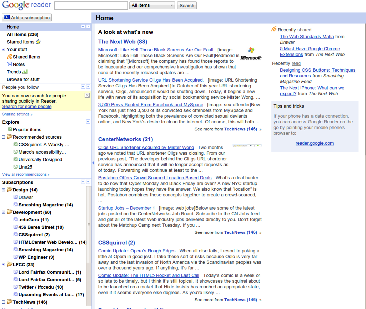
Task: Click the Microsoft logo thumbnail
Action: [251, 53]
